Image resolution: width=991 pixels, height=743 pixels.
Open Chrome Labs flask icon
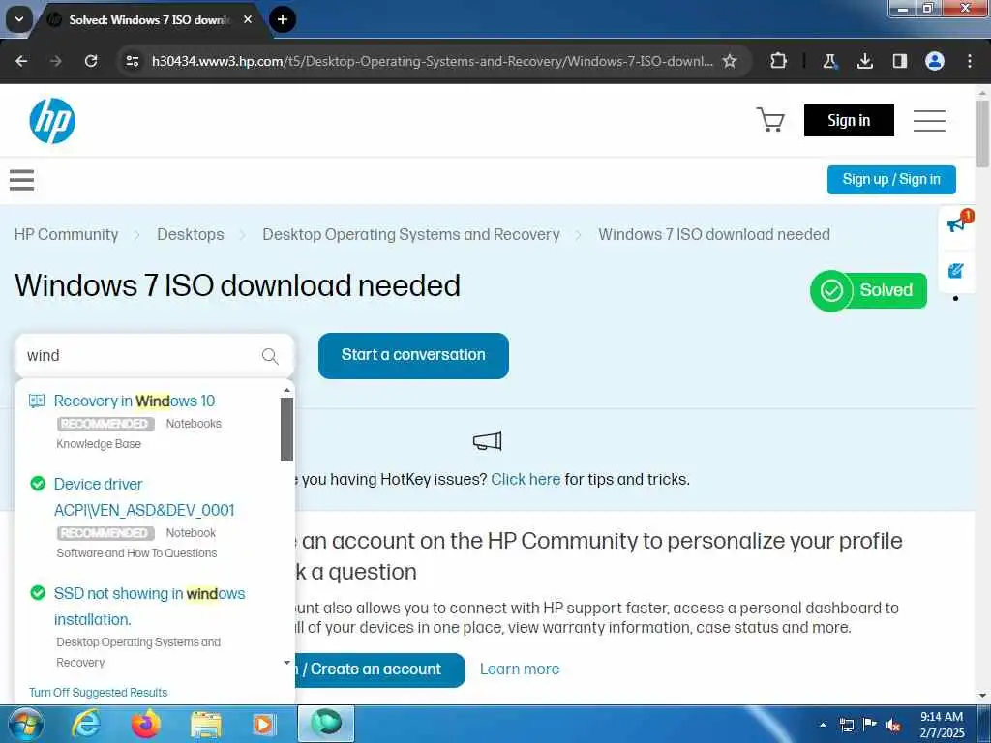(x=829, y=61)
